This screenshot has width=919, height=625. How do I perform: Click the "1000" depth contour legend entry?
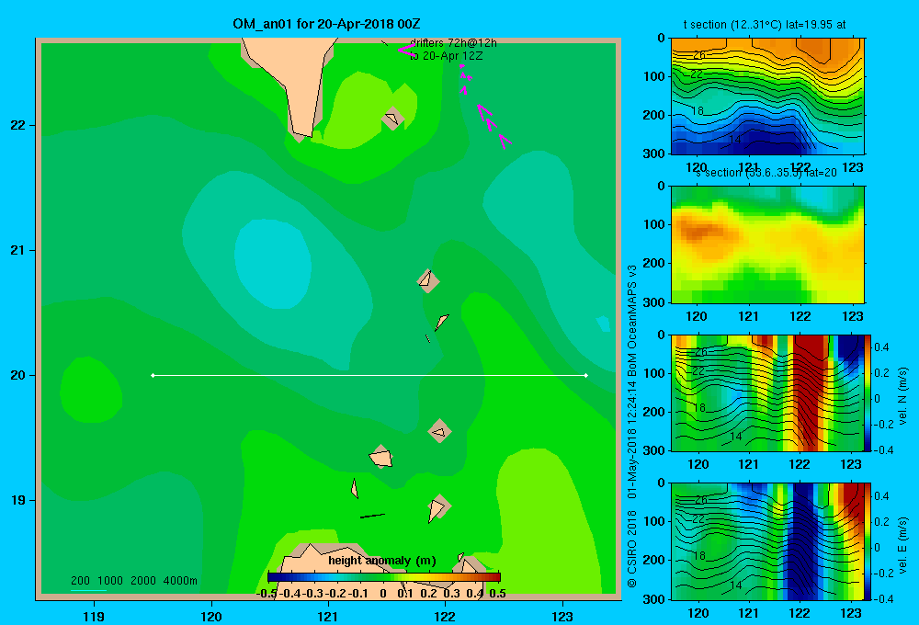[x=110, y=581]
